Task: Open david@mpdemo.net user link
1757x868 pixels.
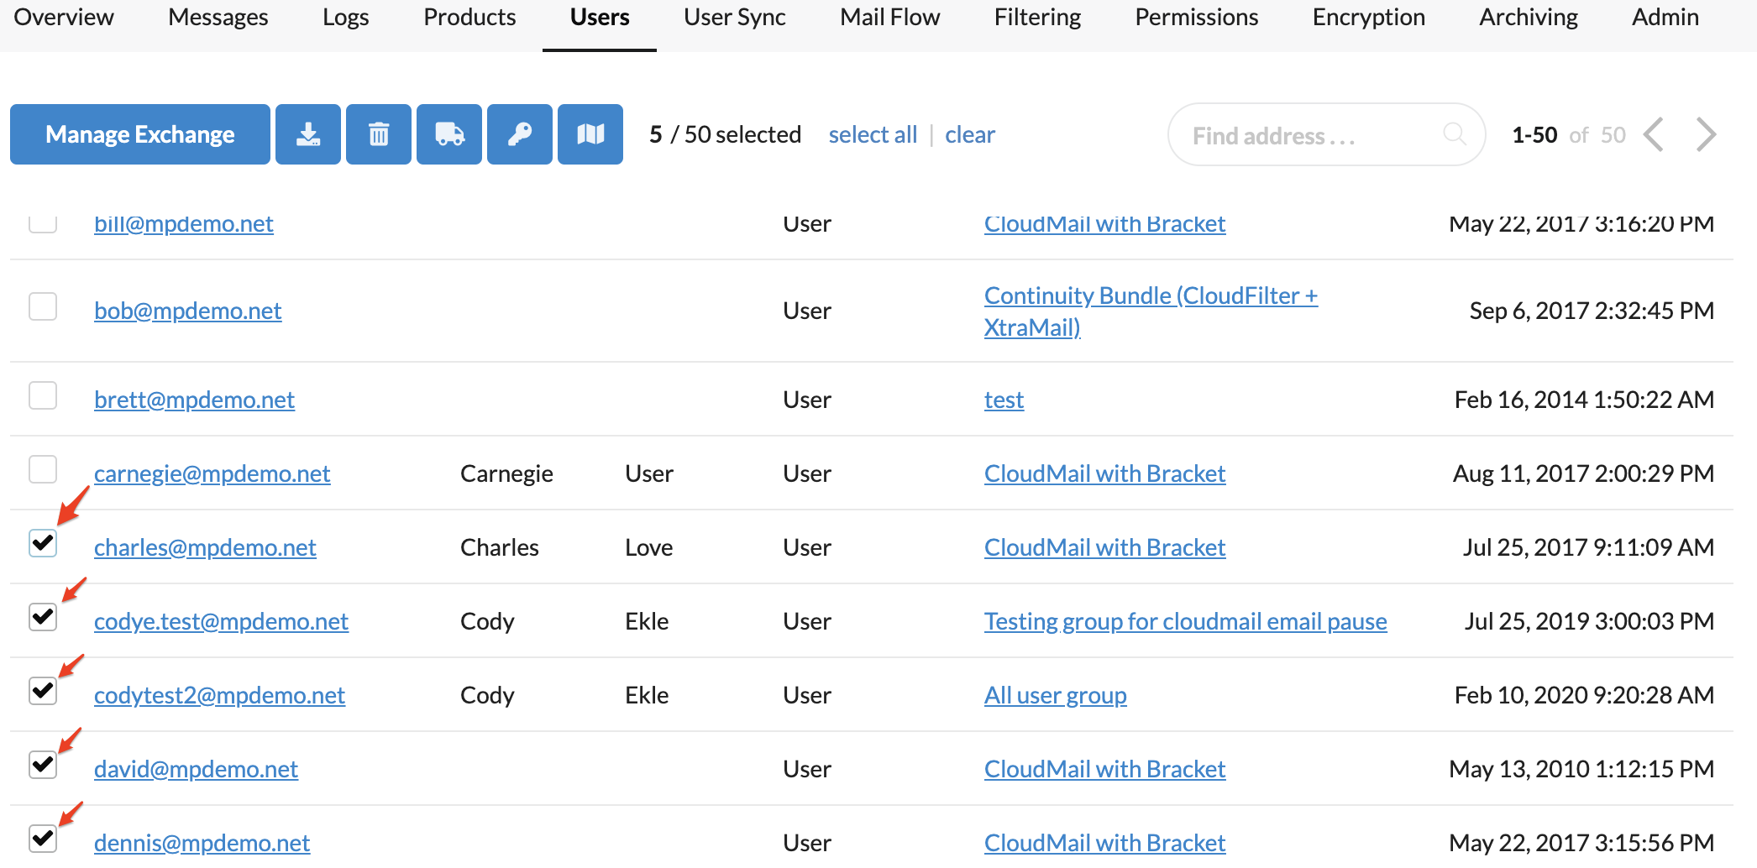Action: point(196,769)
